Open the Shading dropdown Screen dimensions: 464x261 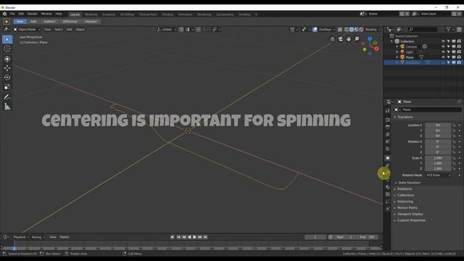[373, 30]
